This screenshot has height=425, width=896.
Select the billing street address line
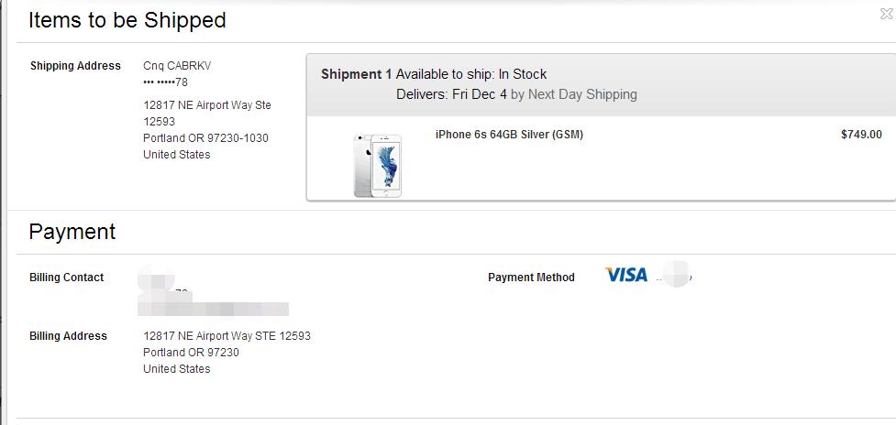click(x=227, y=336)
